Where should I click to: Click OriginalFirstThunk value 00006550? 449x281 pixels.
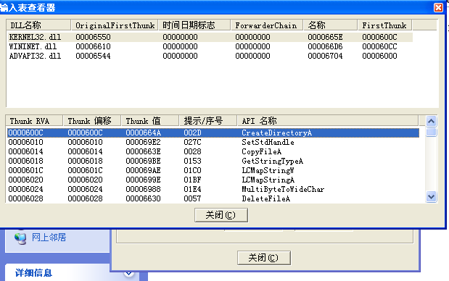93,37
